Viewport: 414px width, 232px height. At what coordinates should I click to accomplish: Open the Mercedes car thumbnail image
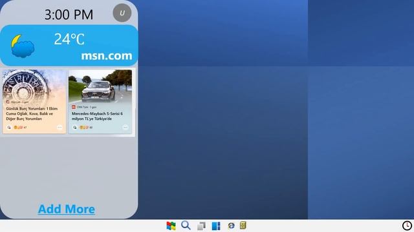click(x=100, y=86)
